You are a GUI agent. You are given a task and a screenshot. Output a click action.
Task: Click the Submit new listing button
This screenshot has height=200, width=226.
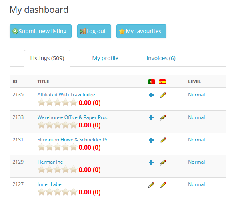point(40,31)
